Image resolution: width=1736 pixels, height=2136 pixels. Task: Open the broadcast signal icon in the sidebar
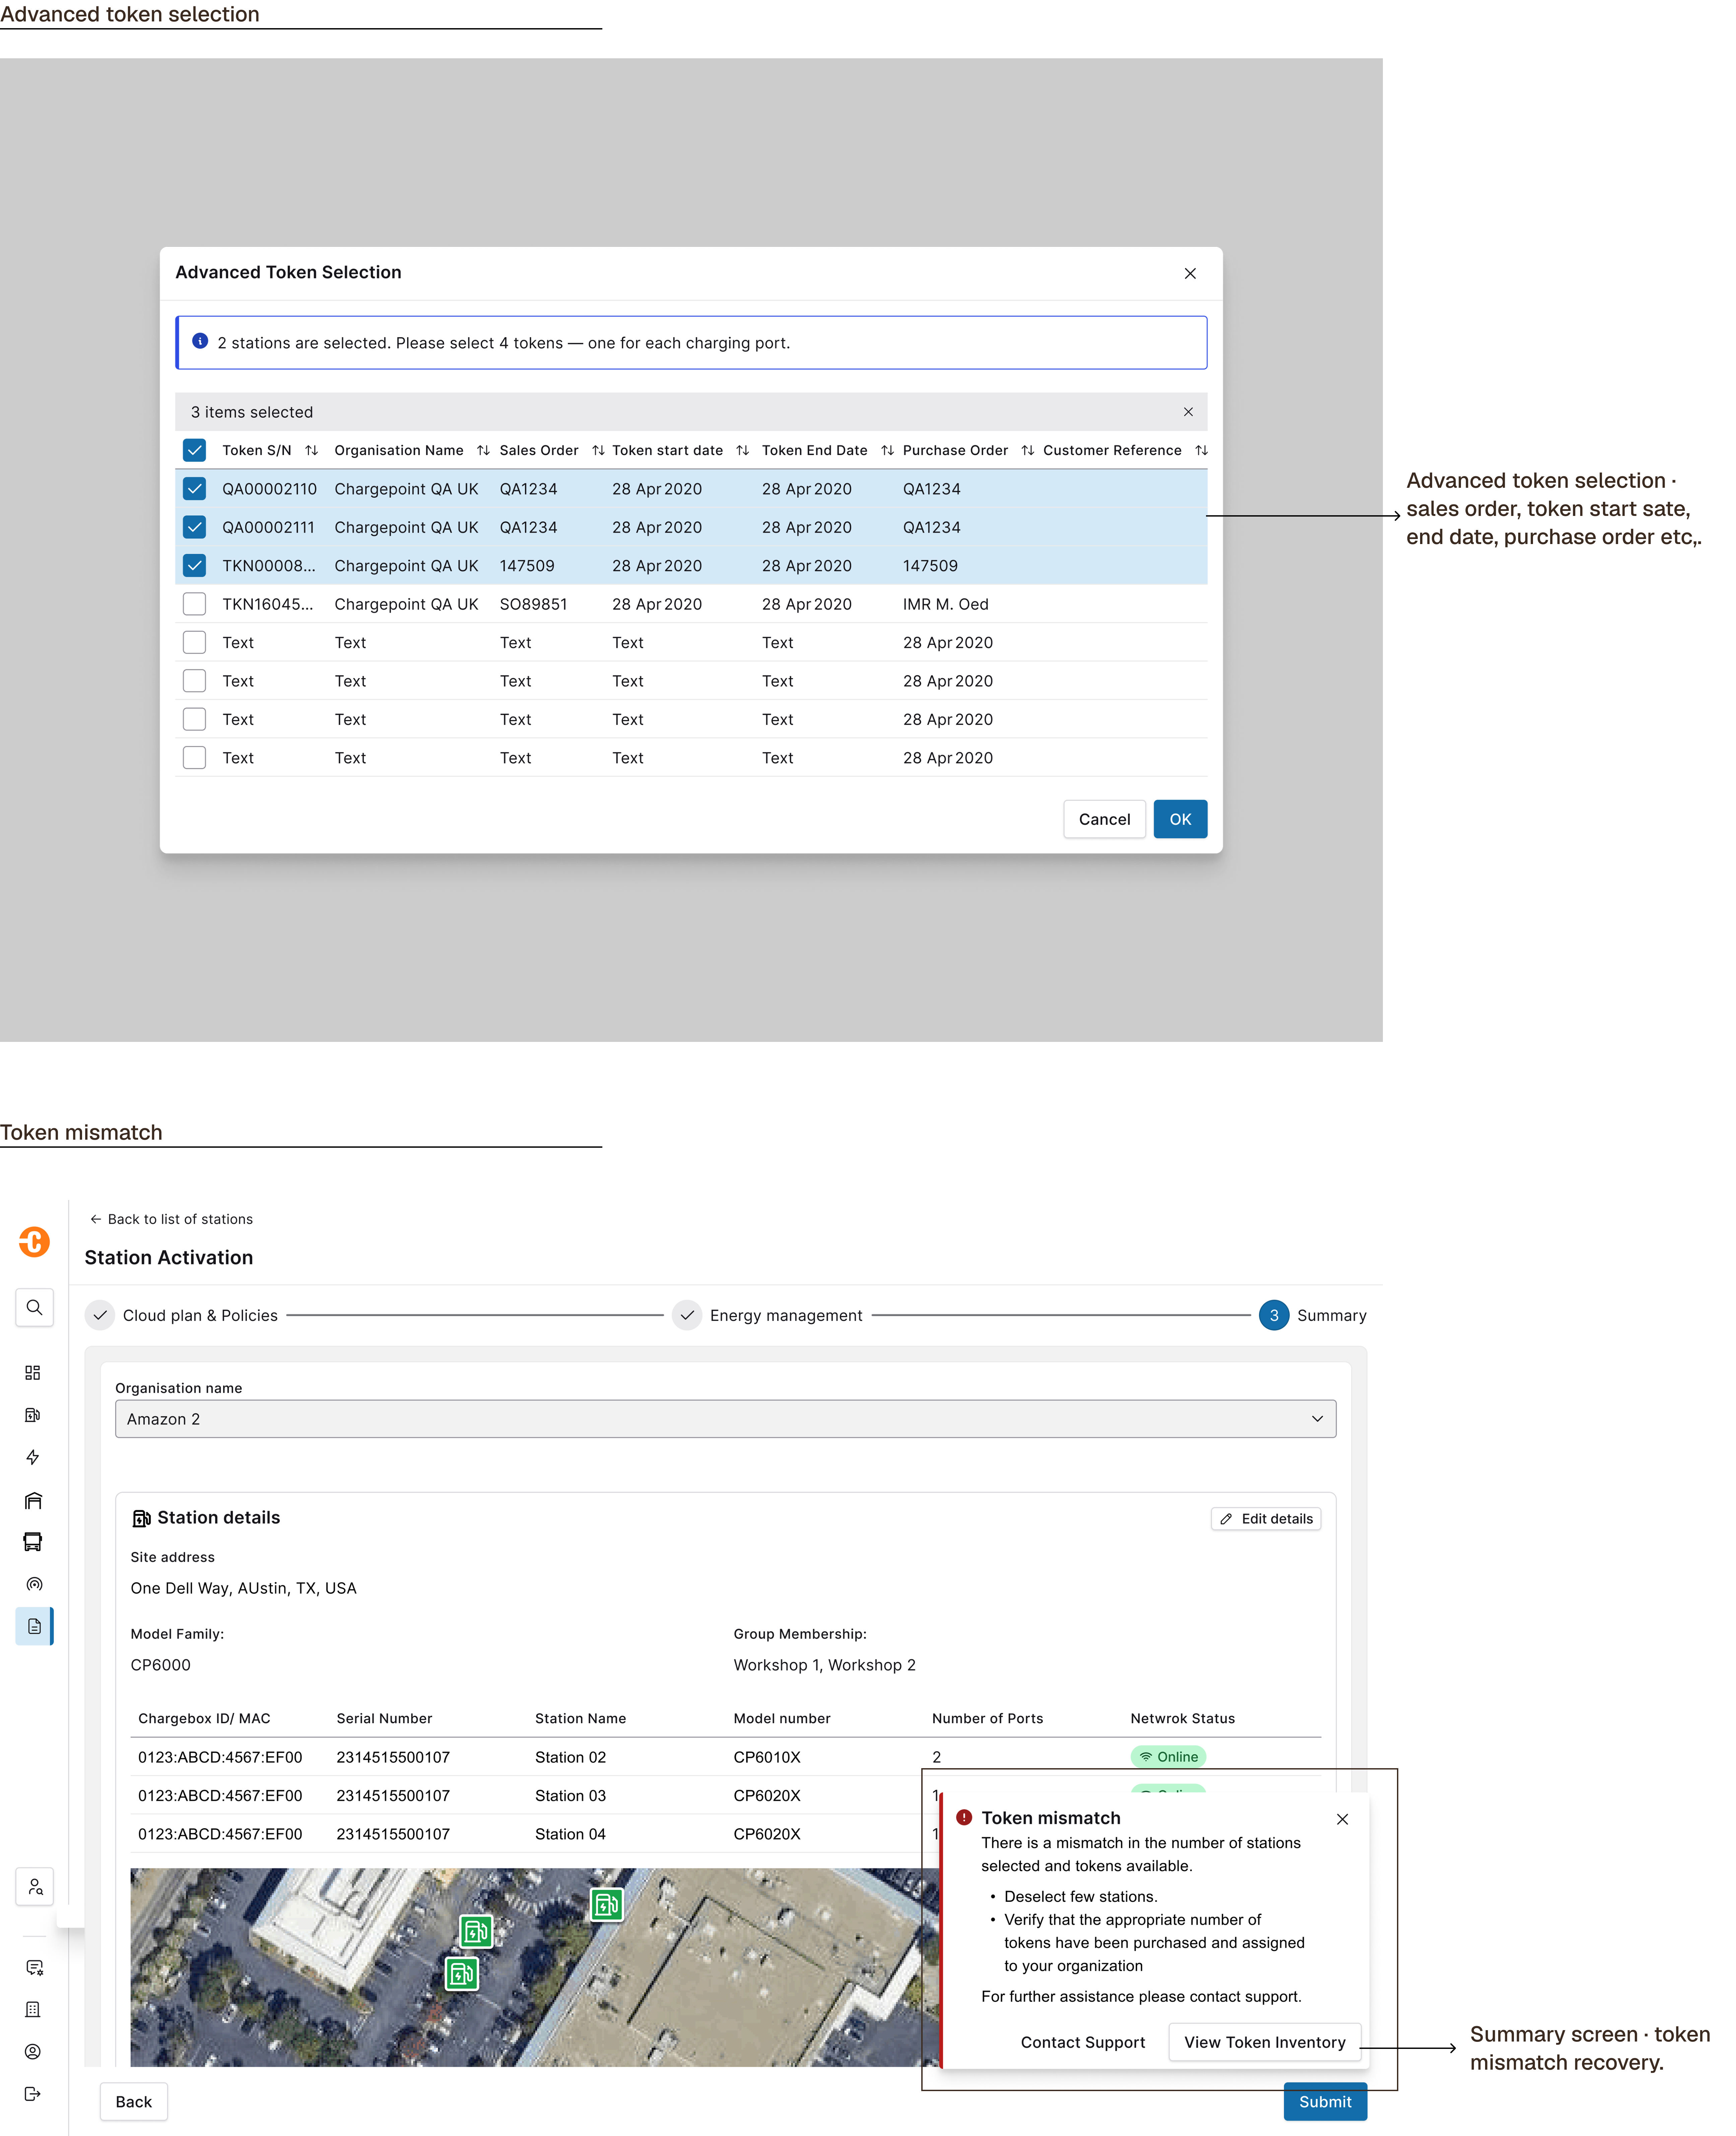pyautogui.click(x=33, y=1584)
